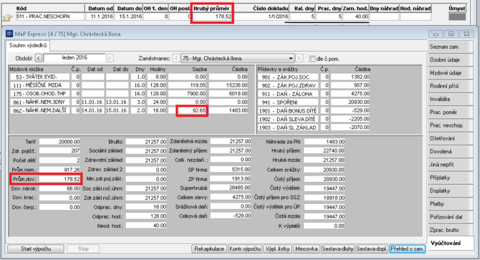Open the Osobní údaje section
The image size is (480, 260).
pyautogui.click(x=450, y=60)
